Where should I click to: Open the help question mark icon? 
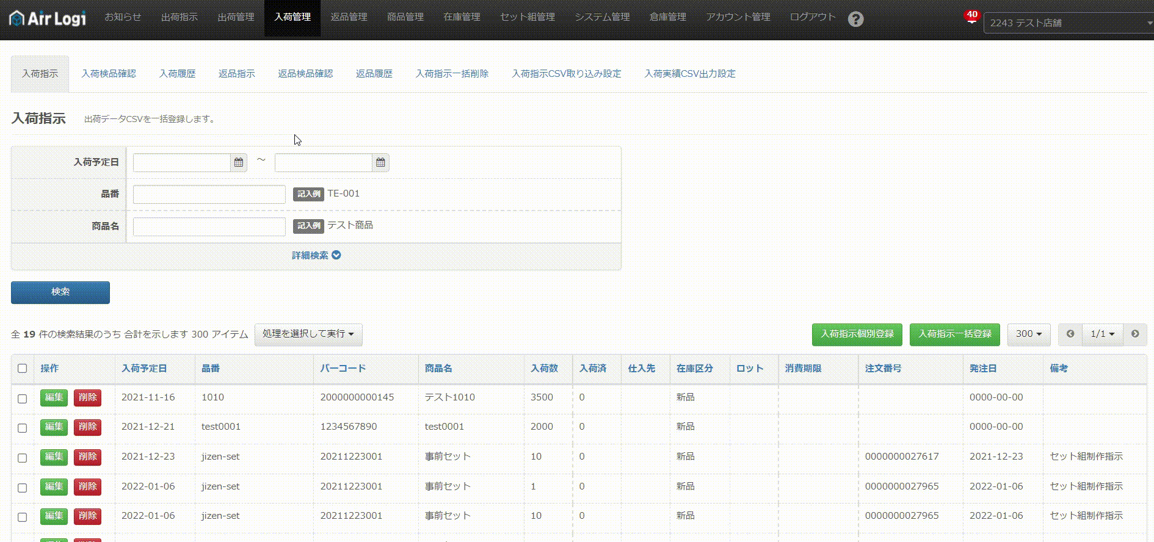click(x=855, y=20)
